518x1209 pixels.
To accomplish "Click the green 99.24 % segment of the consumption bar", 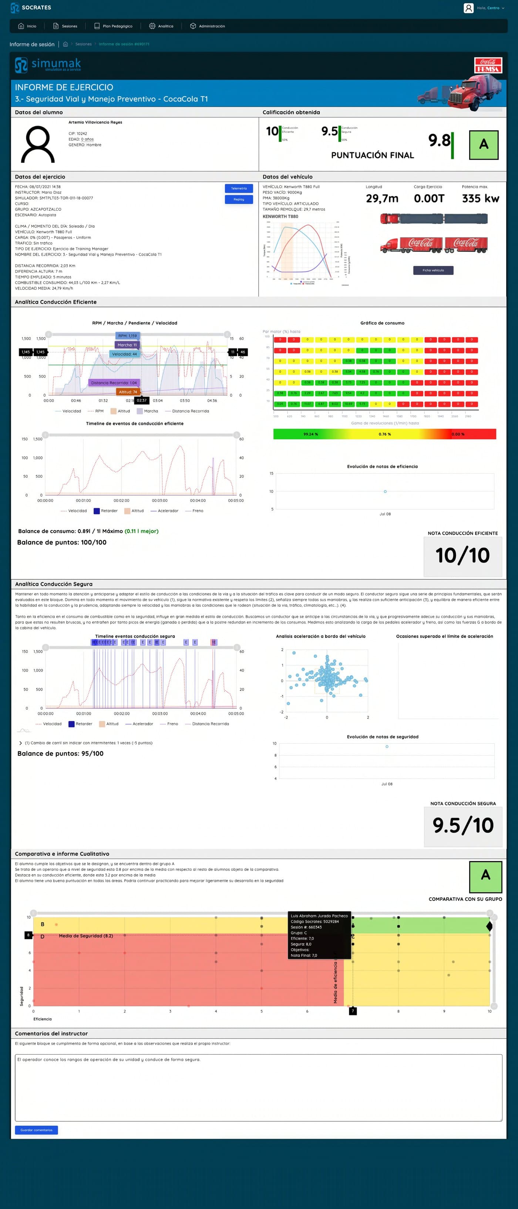I will pyautogui.click(x=310, y=434).
